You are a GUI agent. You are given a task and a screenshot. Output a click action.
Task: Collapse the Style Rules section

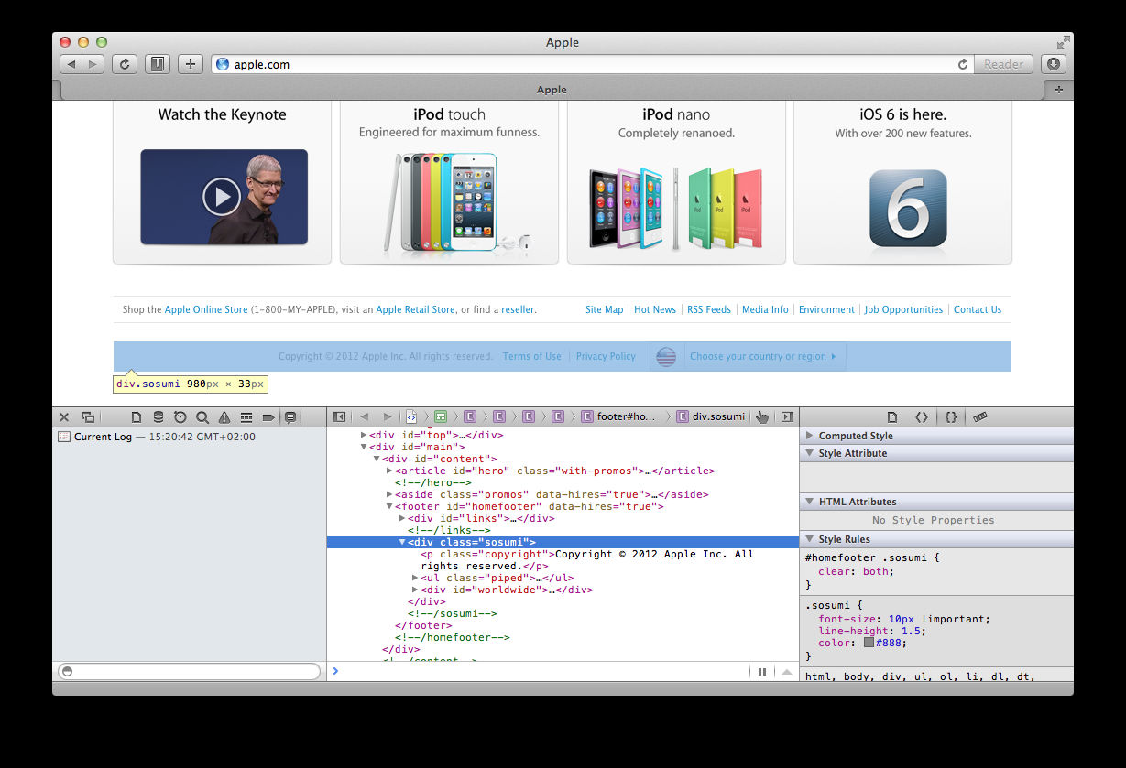point(810,540)
